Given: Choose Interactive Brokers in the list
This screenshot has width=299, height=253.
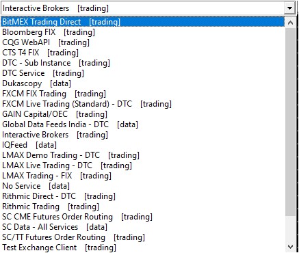Looking at the screenshot, I should pos(142,135).
